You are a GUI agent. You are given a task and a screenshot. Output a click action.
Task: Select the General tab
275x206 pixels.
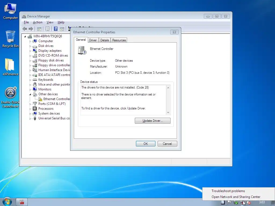tap(81, 40)
